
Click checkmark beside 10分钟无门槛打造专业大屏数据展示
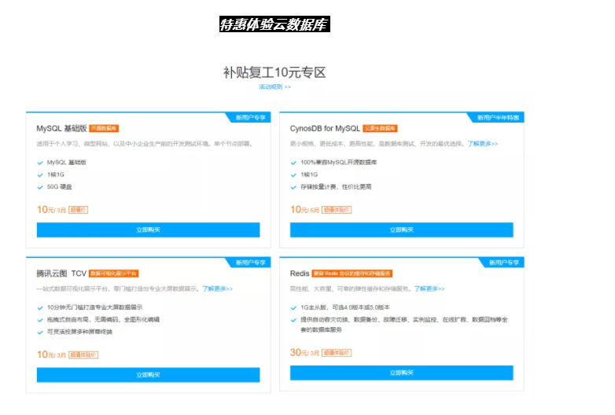[40, 307]
